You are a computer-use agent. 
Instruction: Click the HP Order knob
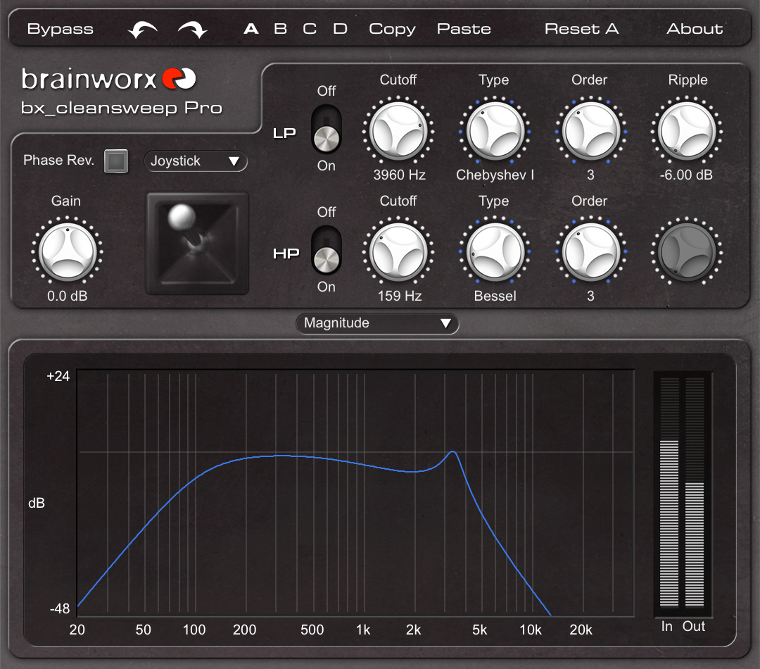pos(591,251)
